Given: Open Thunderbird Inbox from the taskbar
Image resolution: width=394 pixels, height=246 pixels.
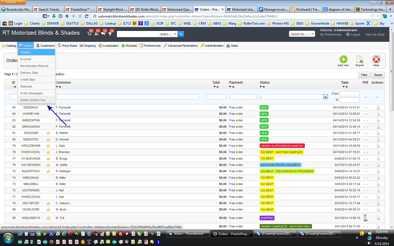Looking at the screenshot, I should (188, 234).
